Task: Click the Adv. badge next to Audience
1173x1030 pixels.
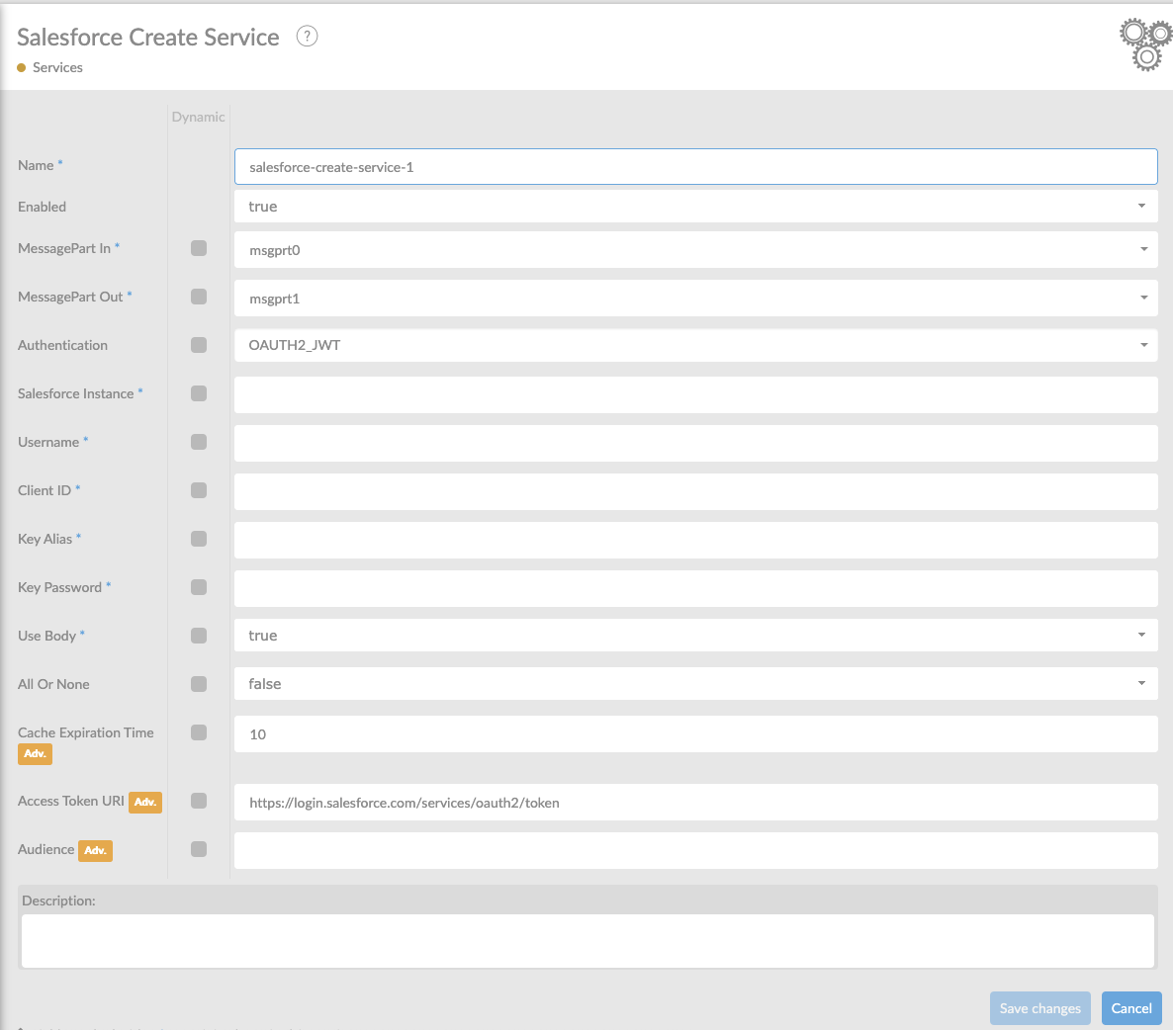Action: click(96, 851)
